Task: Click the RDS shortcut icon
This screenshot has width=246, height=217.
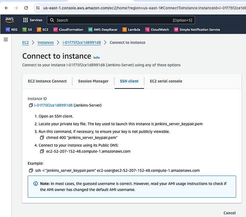Action: point(7,29)
